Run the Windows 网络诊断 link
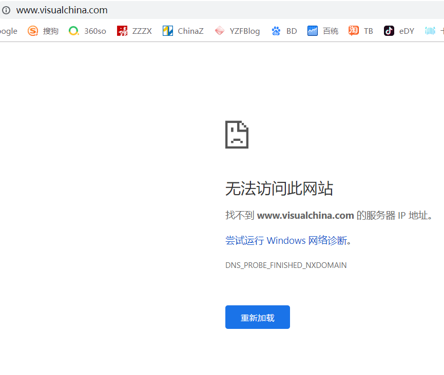Viewport: 444px width, 375px height. [286, 240]
